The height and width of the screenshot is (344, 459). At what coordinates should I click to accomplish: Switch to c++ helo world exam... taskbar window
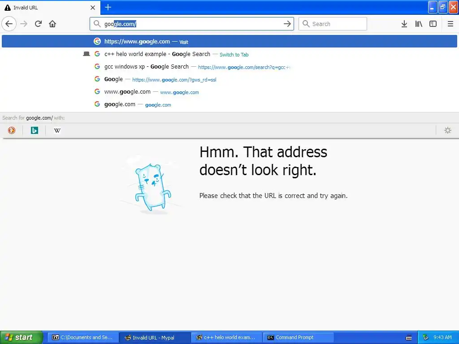point(227,337)
